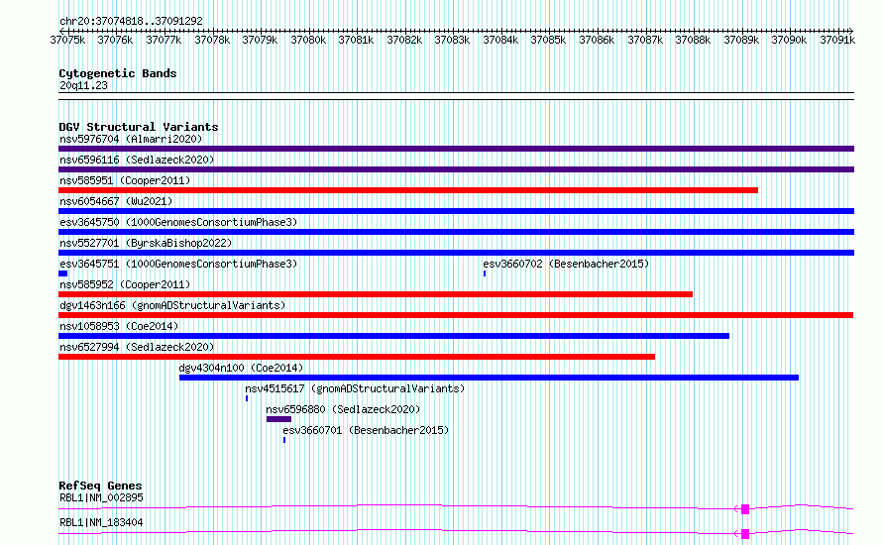This screenshot has height=545, width=882.
Task: Click the 37089k ruler position
Action: pos(741,40)
